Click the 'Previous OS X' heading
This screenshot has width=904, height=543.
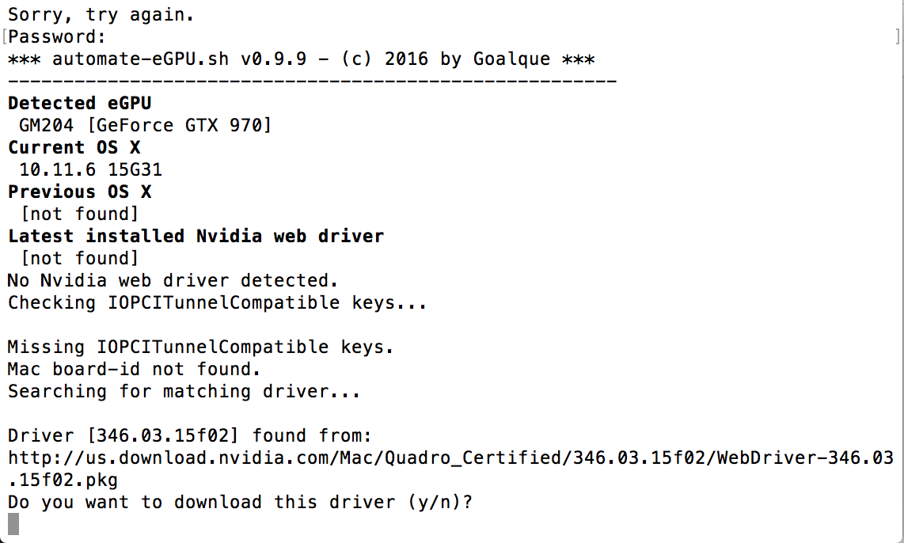tap(80, 192)
